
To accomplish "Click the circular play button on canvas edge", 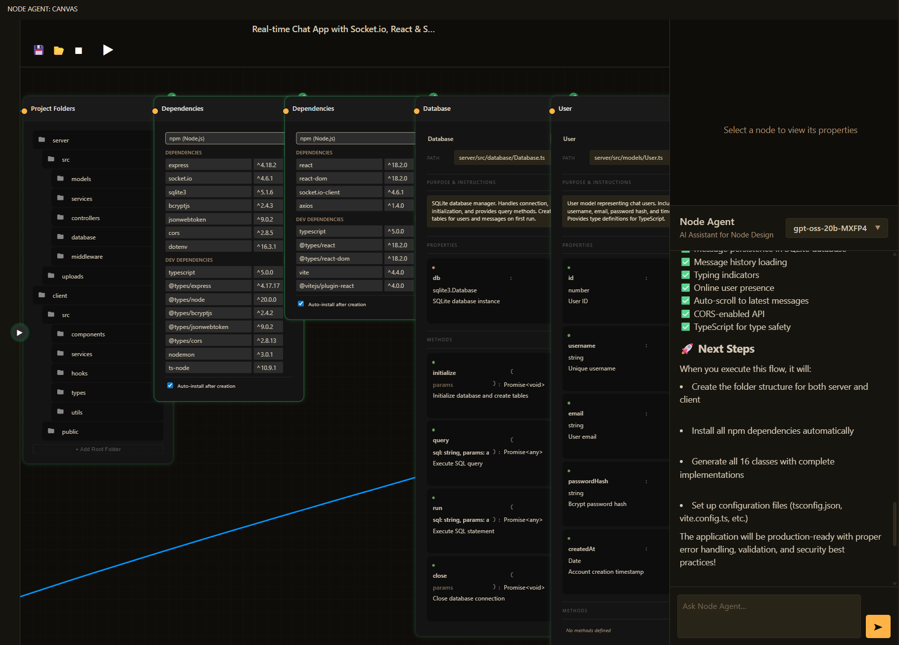I will coord(20,332).
